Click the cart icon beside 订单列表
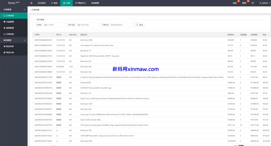 pyautogui.click(x=4, y=16)
